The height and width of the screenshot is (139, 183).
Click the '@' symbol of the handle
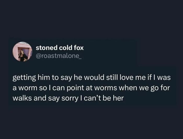(x=38, y=56)
